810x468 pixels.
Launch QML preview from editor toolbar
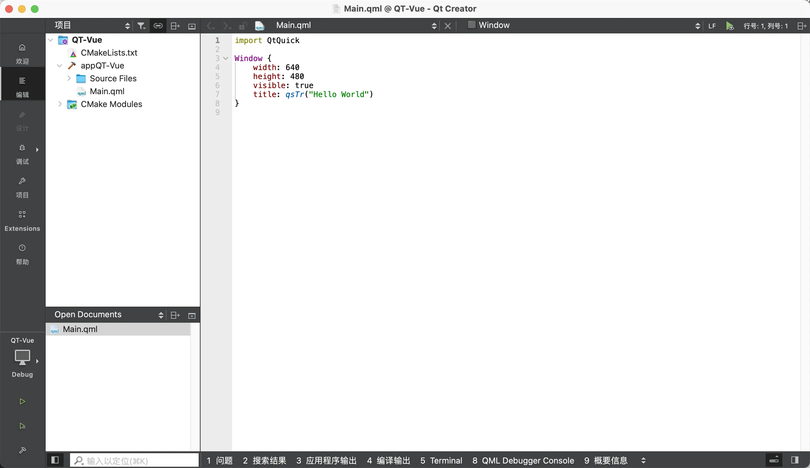[730, 26]
